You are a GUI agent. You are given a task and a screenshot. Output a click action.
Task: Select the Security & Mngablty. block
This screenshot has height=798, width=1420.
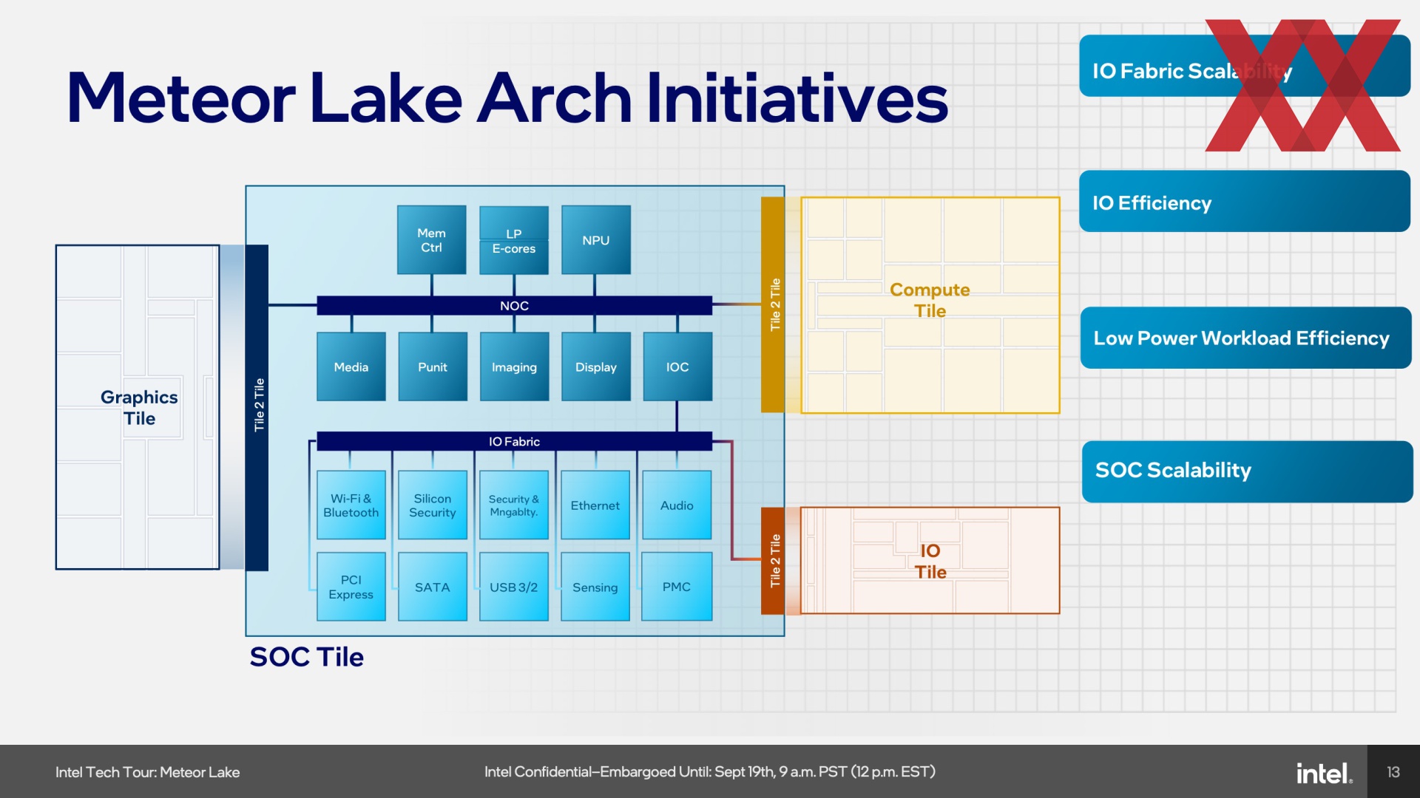pos(514,505)
